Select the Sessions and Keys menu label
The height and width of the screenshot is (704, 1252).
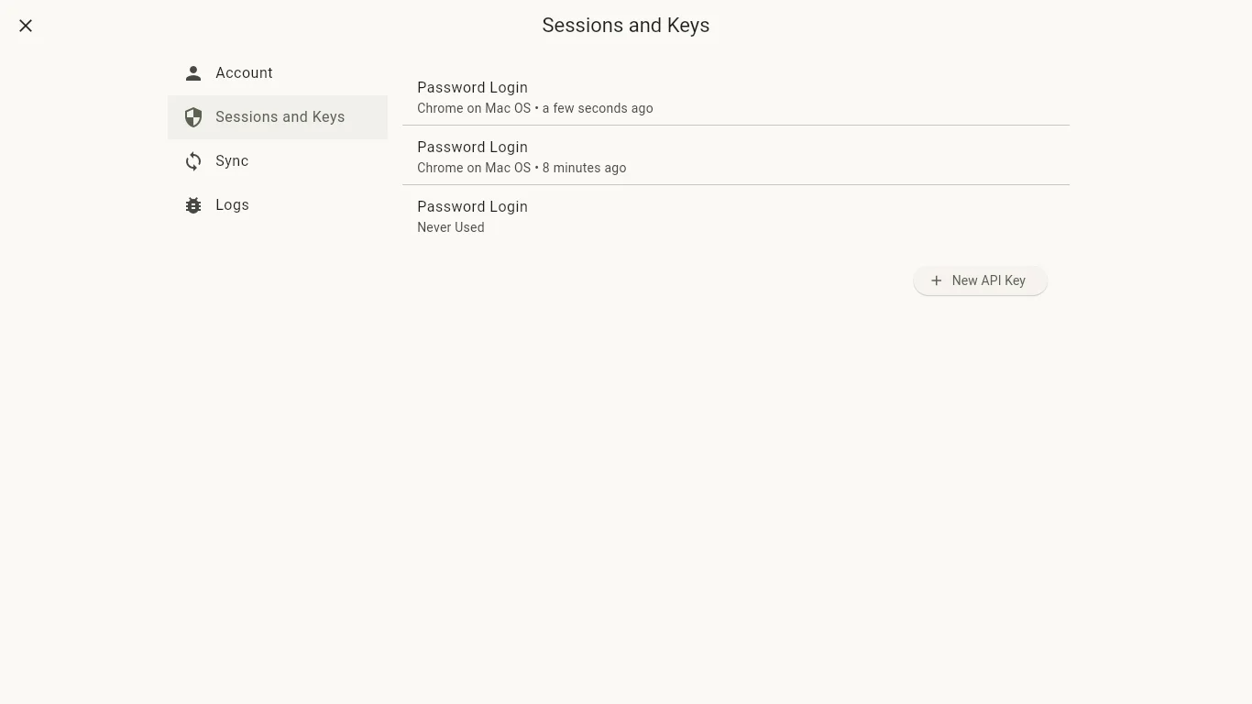point(280,117)
